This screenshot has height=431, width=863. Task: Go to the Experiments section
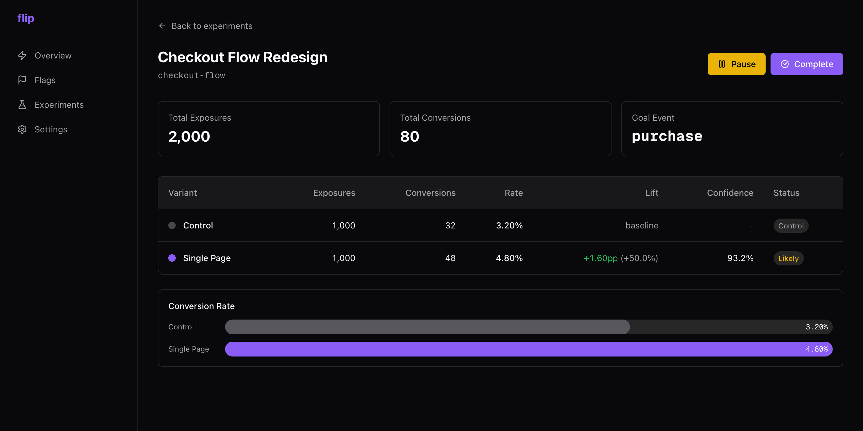pyautogui.click(x=59, y=105)
